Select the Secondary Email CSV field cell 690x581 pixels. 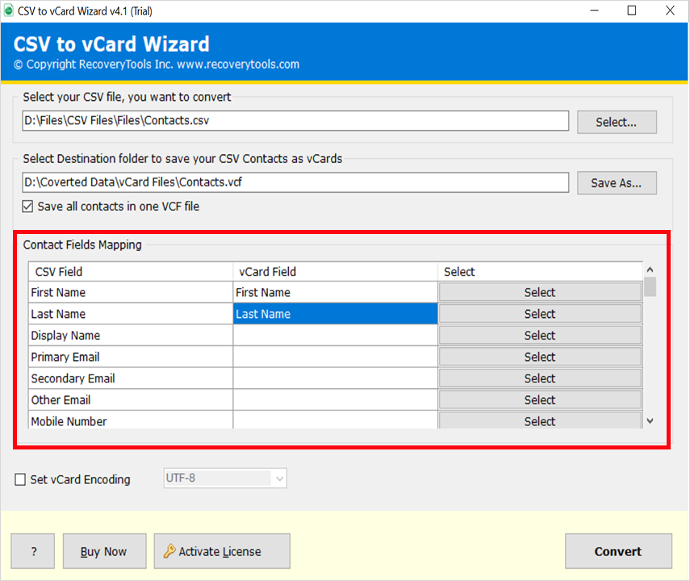click(x=131, y=378)
